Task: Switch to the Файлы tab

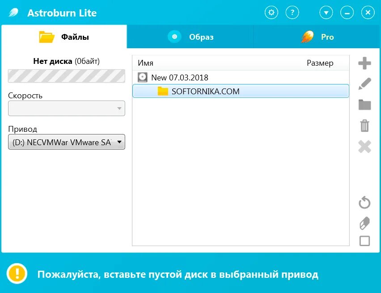Action: coord(64,37)
